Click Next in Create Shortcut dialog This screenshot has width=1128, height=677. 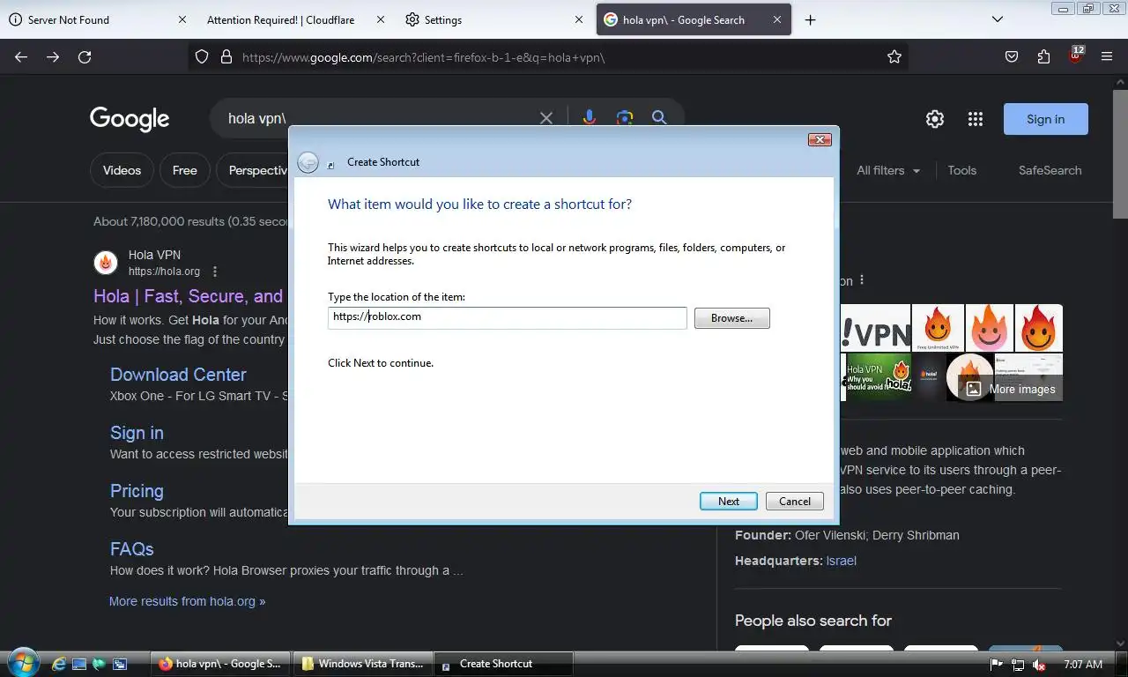click(729, 501)
